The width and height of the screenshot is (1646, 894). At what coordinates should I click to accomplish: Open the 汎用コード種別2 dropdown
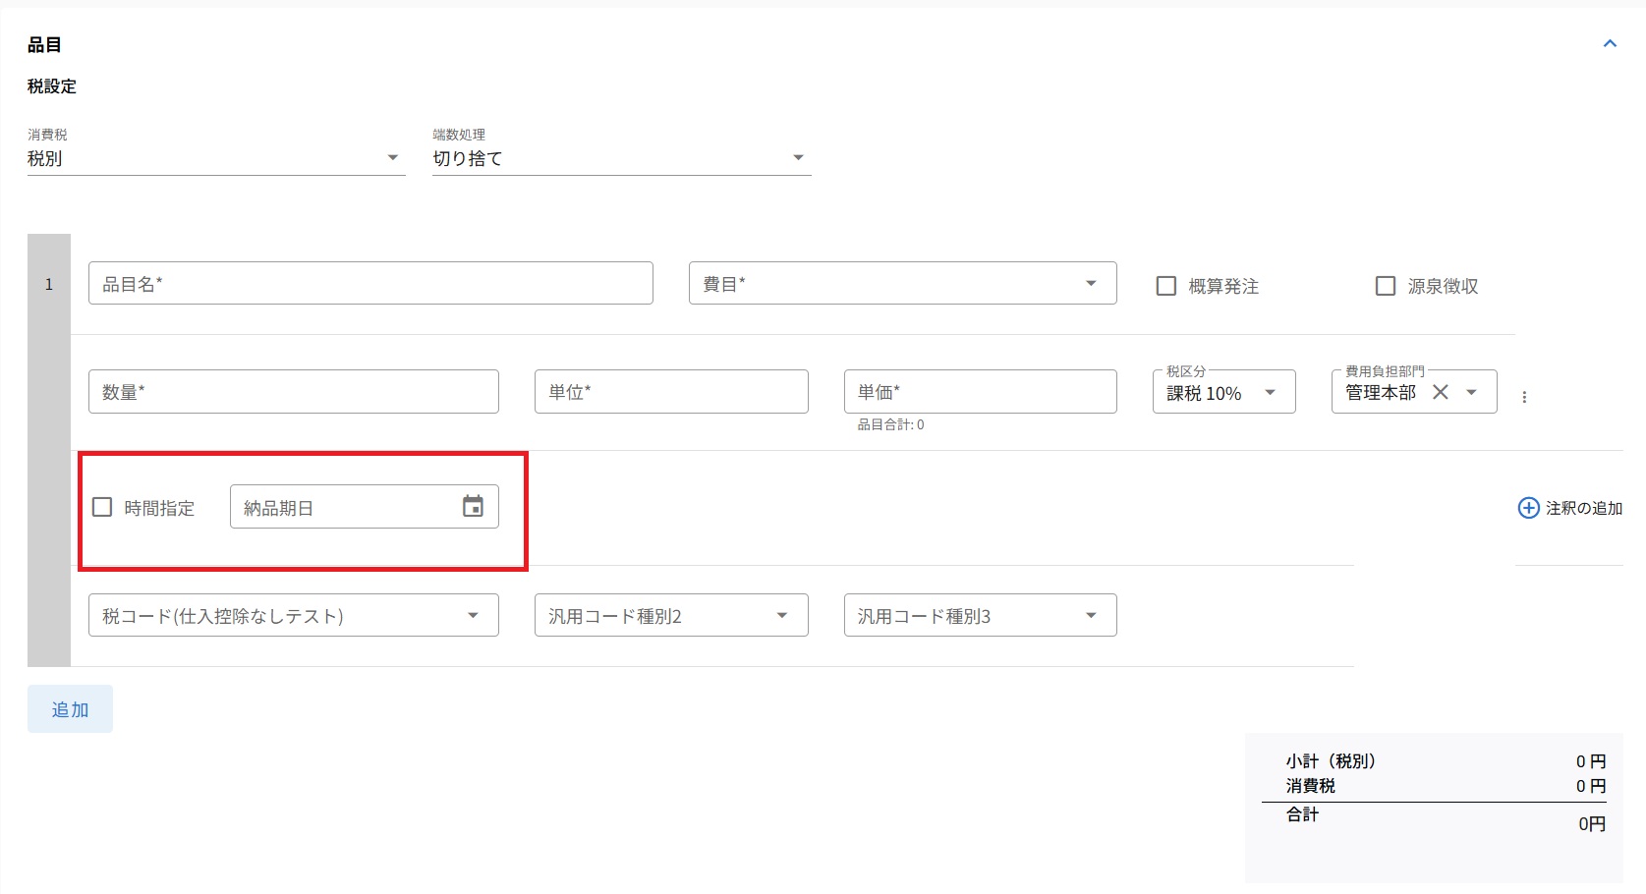click(x=781, y=615)
